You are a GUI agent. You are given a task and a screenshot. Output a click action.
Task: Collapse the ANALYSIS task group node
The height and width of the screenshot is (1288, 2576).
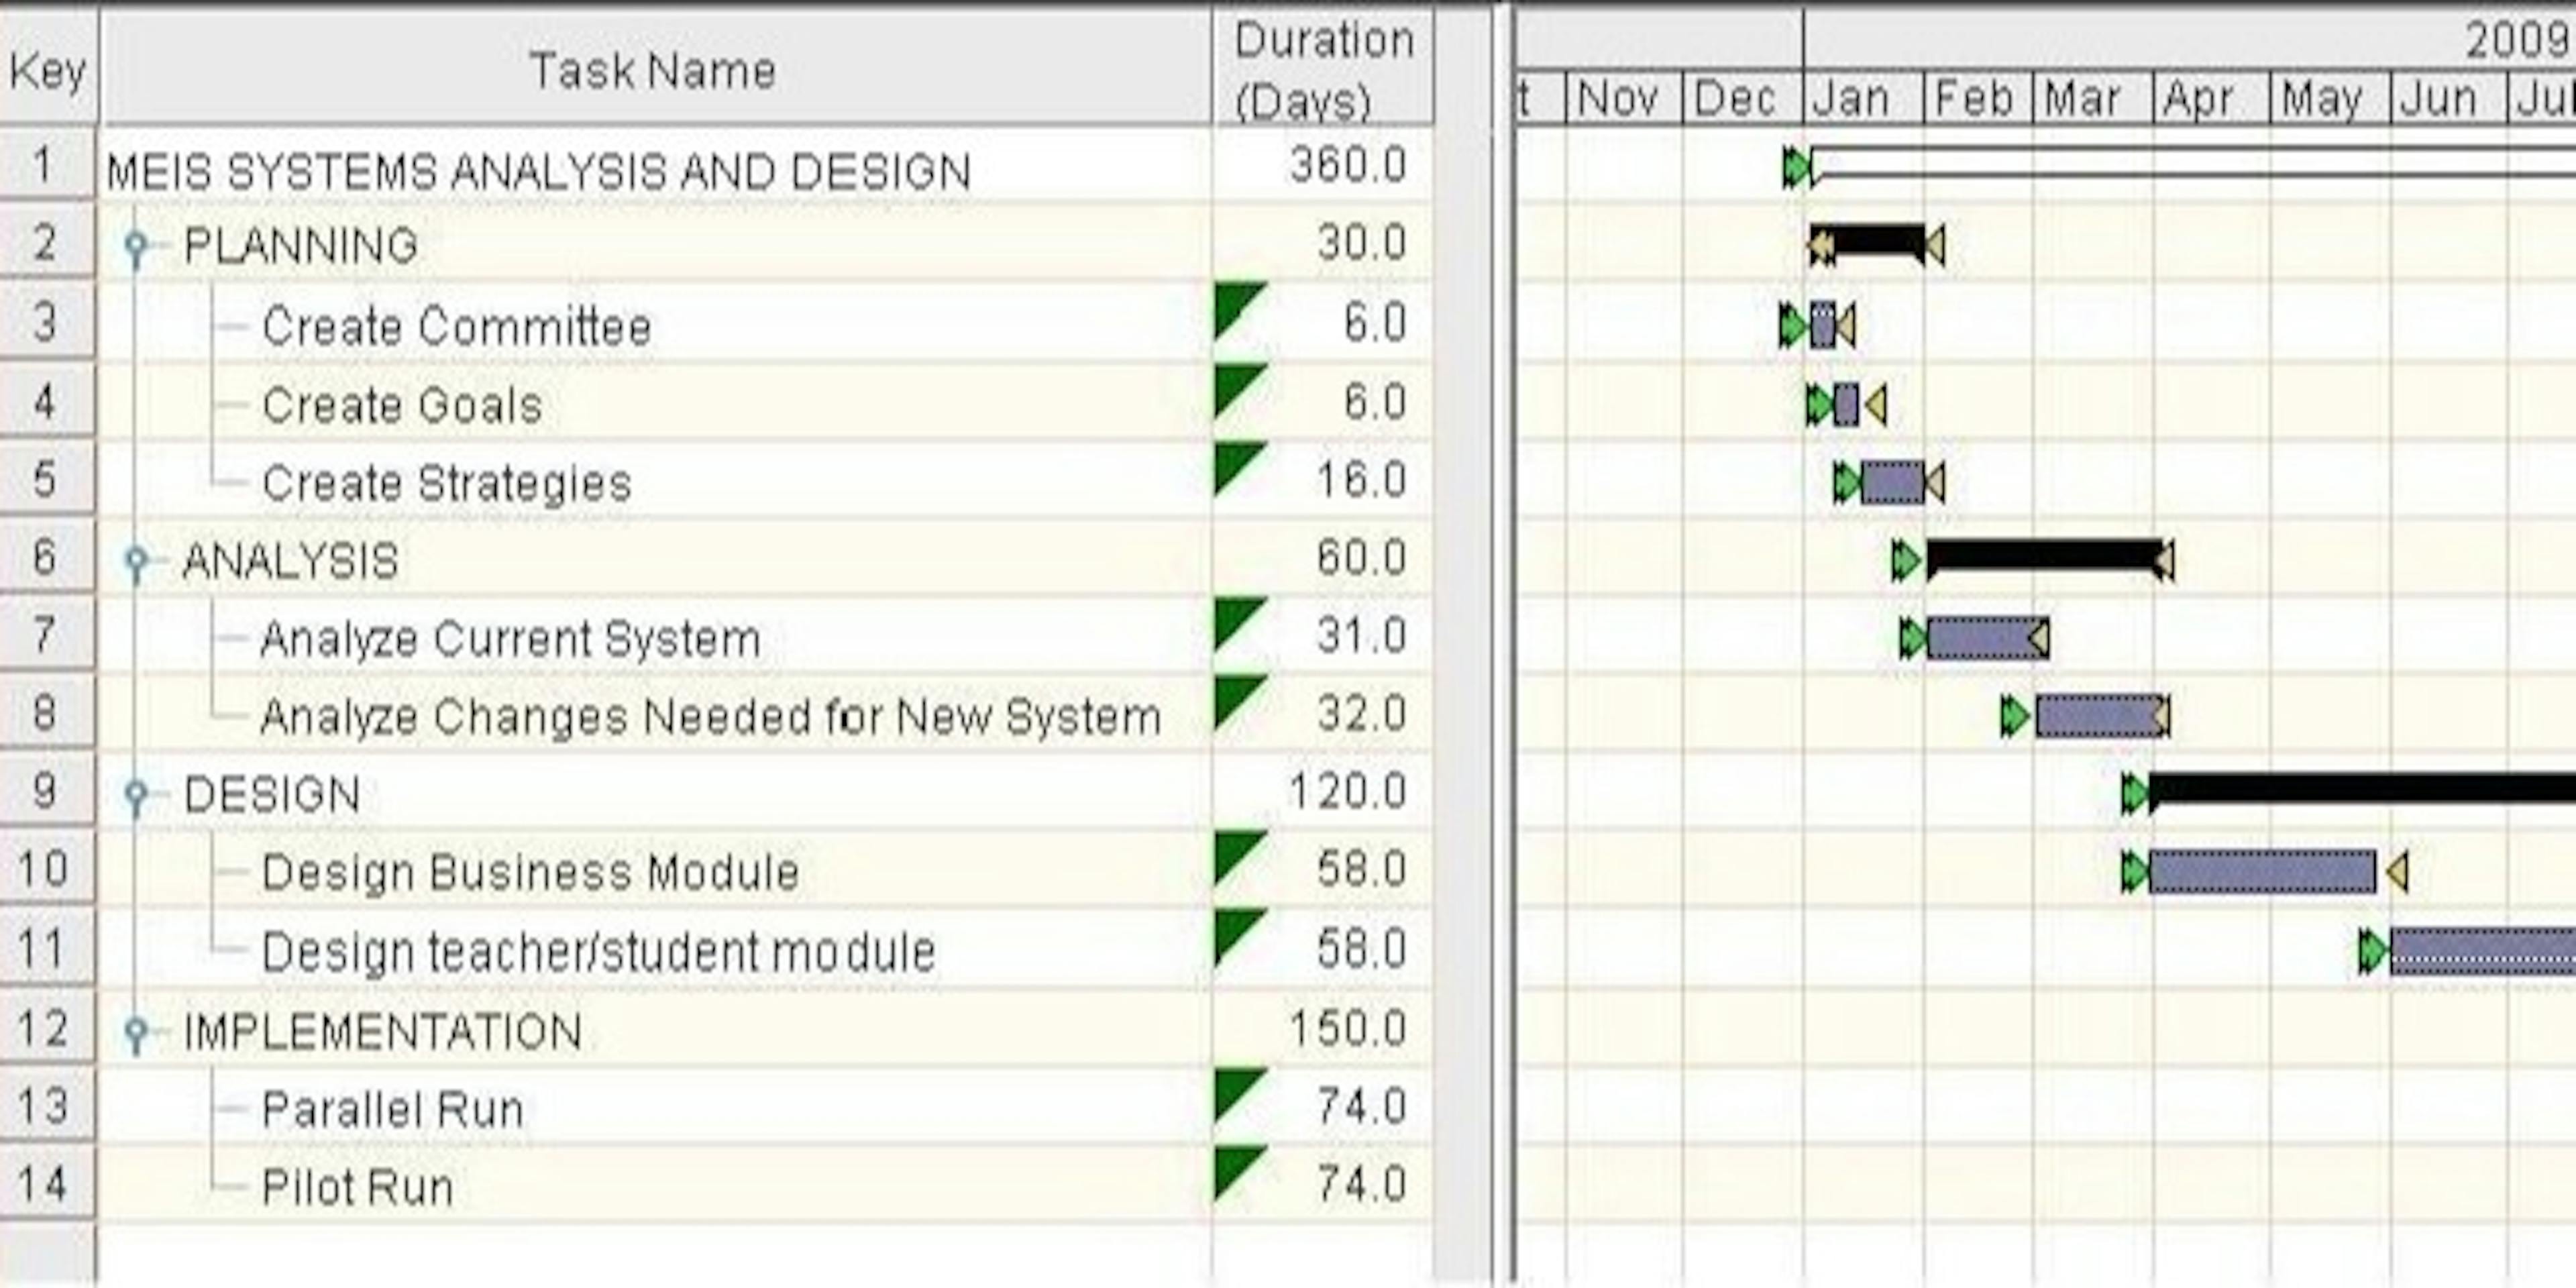point(135,556)
